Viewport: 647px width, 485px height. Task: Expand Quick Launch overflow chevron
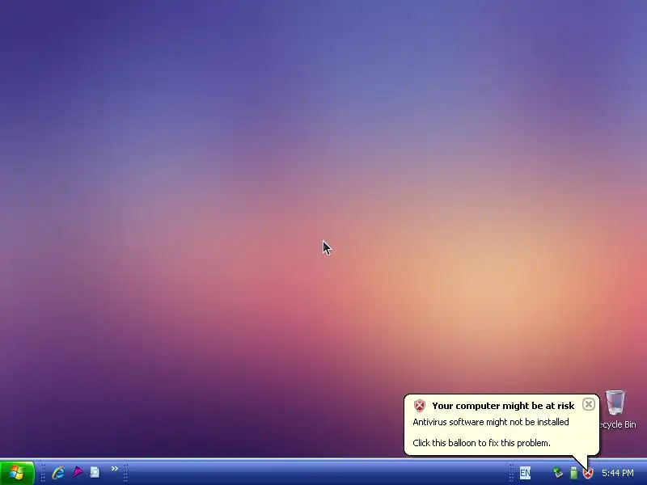point(115,469)
